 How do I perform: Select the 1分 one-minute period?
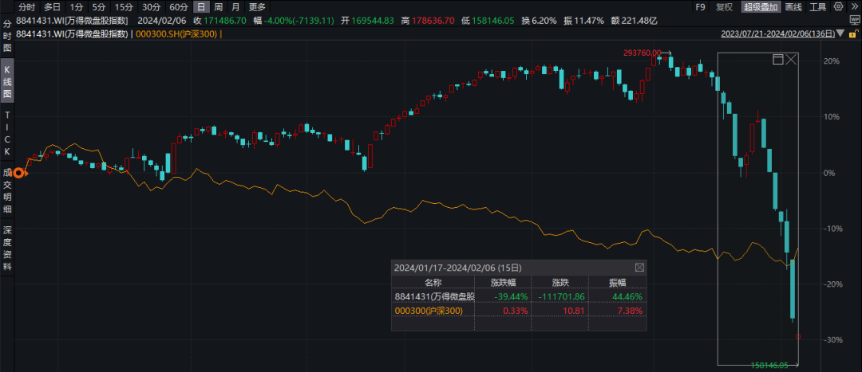tap(76, 7)
